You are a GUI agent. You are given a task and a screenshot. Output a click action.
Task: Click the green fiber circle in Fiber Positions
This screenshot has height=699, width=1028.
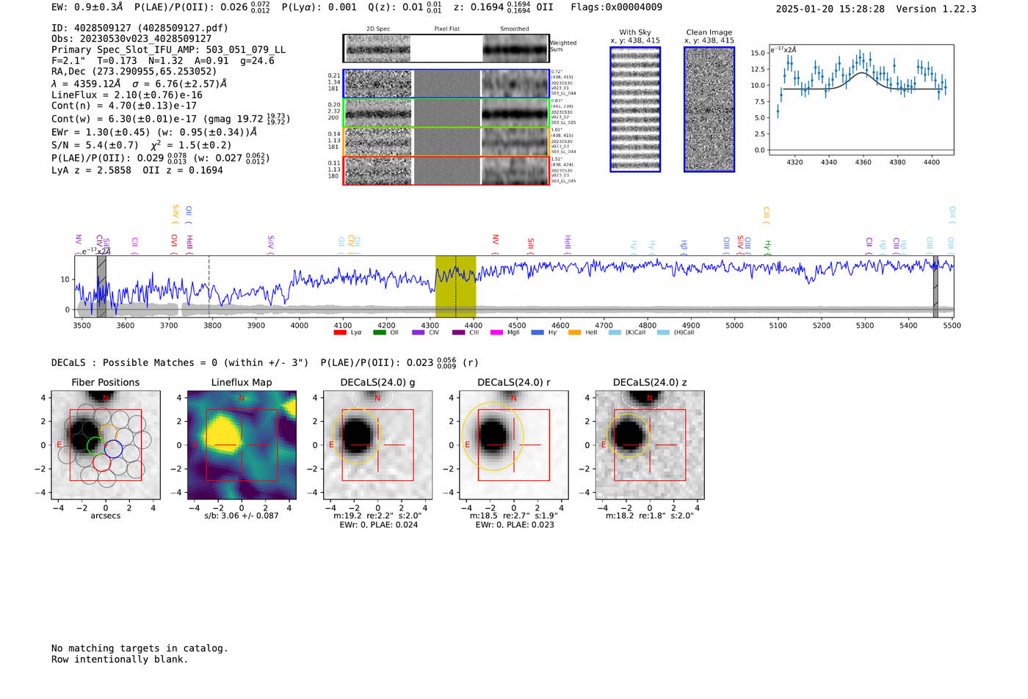tap(96, 445)
